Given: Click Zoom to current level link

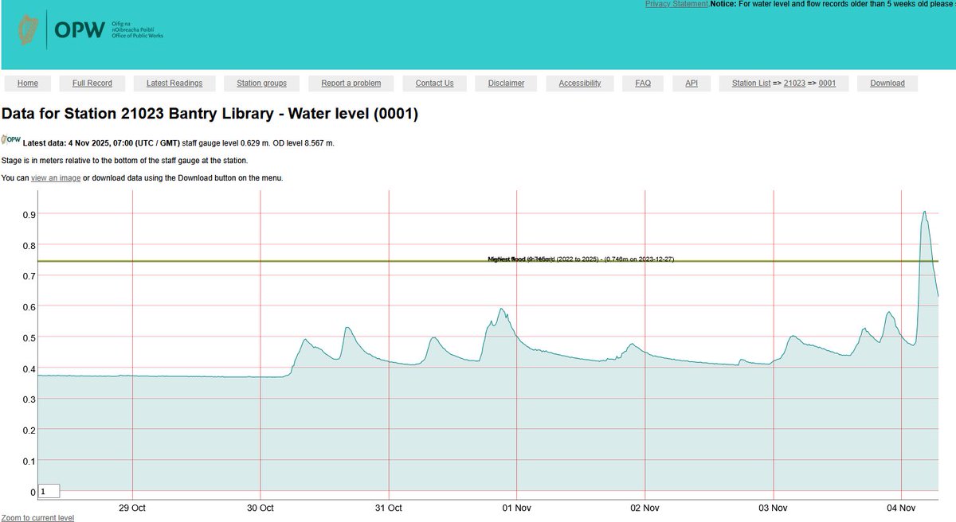Looking at the screenshot, I should coord(38,517).
